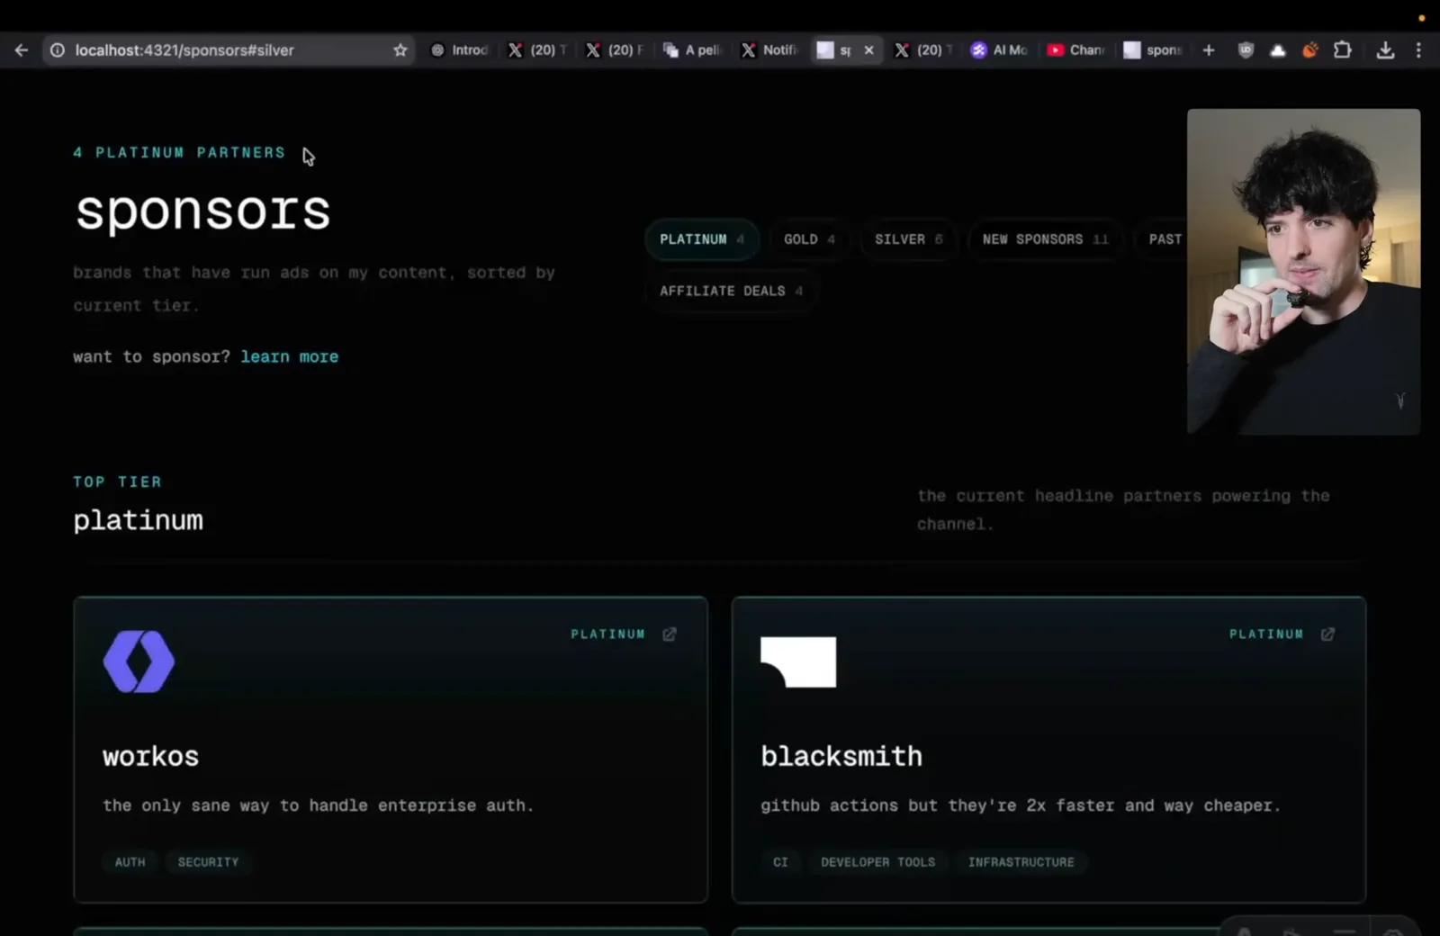
Task: Open the workos sponsor card title
Action: (x=150, y=756)
